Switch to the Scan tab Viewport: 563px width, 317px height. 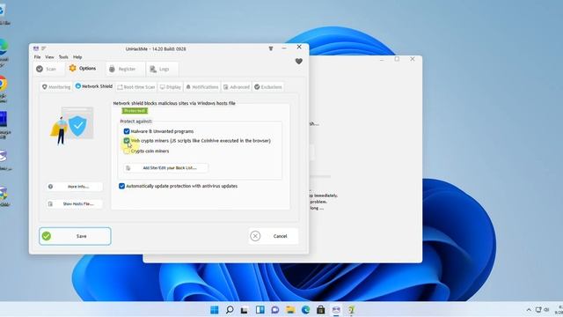pos(49,69)
